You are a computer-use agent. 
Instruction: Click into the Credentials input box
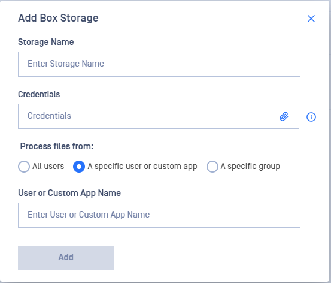[x=159, y=116]
